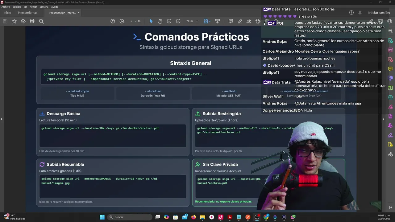
Task: Open the search zoom tool in right sidebar
Action: point(390,31)
